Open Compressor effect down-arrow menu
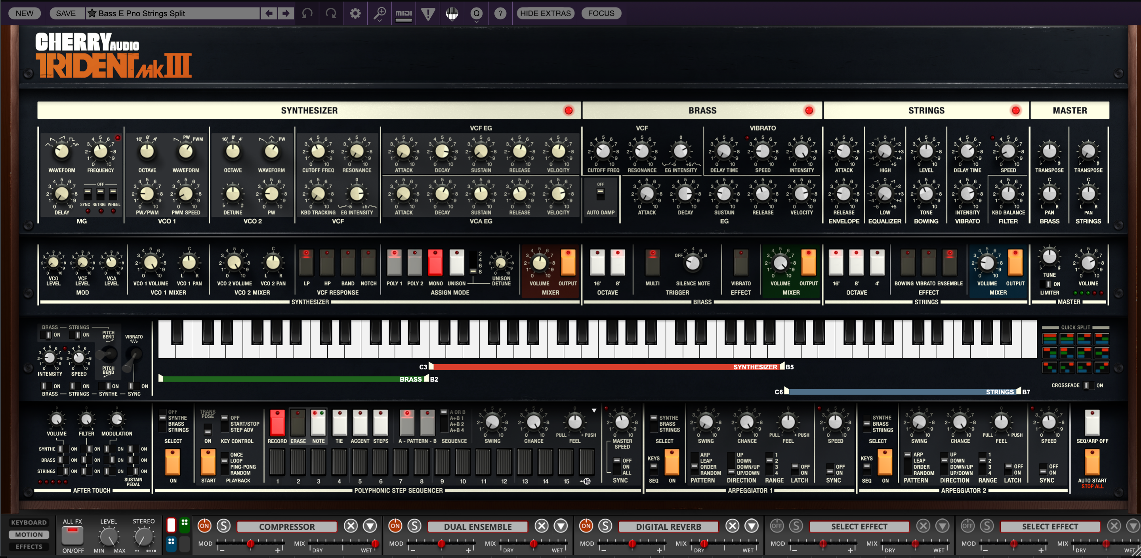This screenshot has width=1141, height=558. [x=370, y=526]
